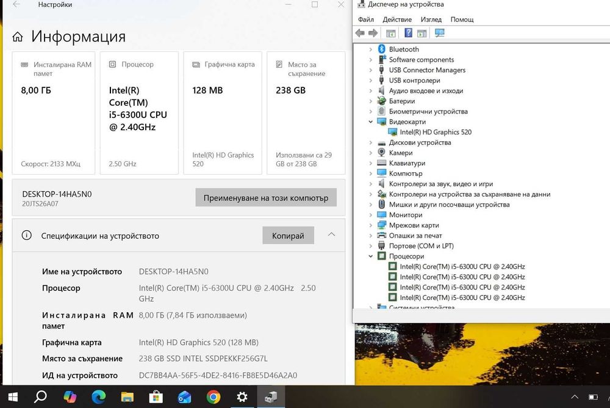
Task: Click Преименуване на този компютър button
Action: tap(266, 198)
